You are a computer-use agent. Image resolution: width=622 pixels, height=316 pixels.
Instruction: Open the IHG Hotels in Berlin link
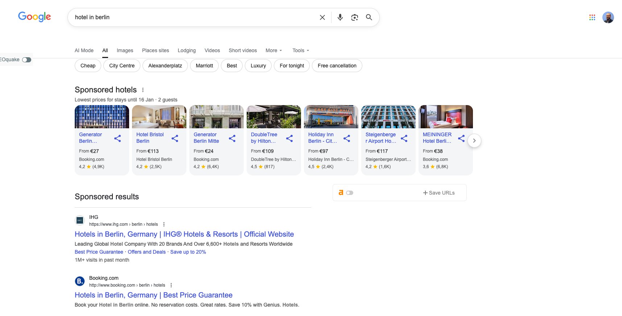pos(184,234)
